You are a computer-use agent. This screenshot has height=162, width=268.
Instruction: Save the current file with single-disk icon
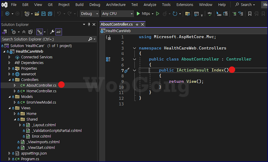click(44, 14)
